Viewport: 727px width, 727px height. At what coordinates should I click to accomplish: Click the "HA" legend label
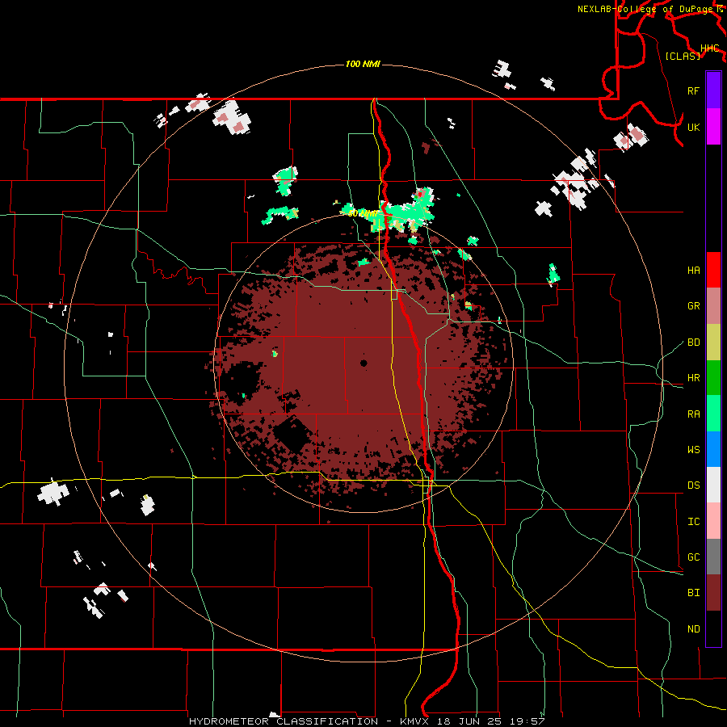coord(693,271)
